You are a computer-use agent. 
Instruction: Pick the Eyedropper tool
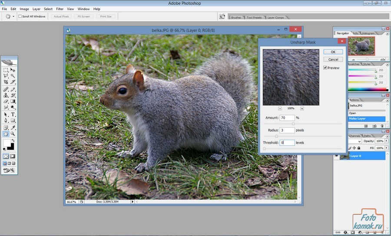[x=13, y=128]
